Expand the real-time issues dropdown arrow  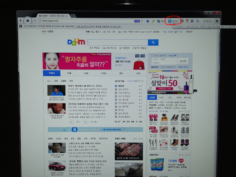[x=142, y=81]
